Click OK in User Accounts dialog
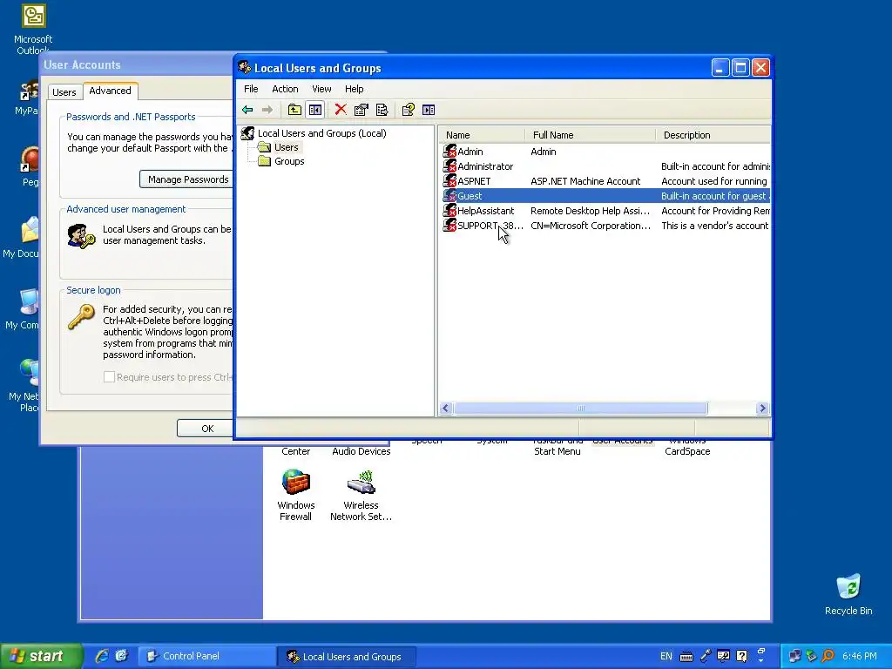892x669 pixels. (206, 429)
